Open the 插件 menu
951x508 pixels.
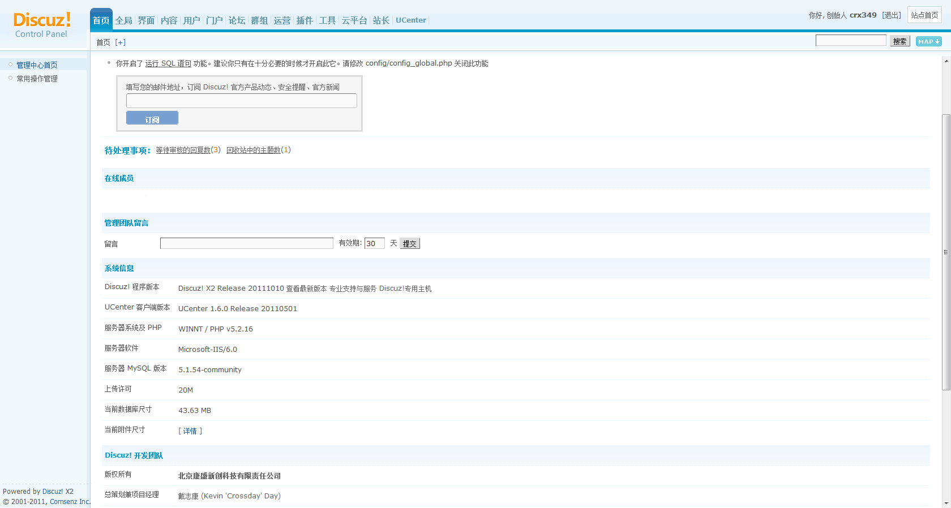[x=305, y=20]
